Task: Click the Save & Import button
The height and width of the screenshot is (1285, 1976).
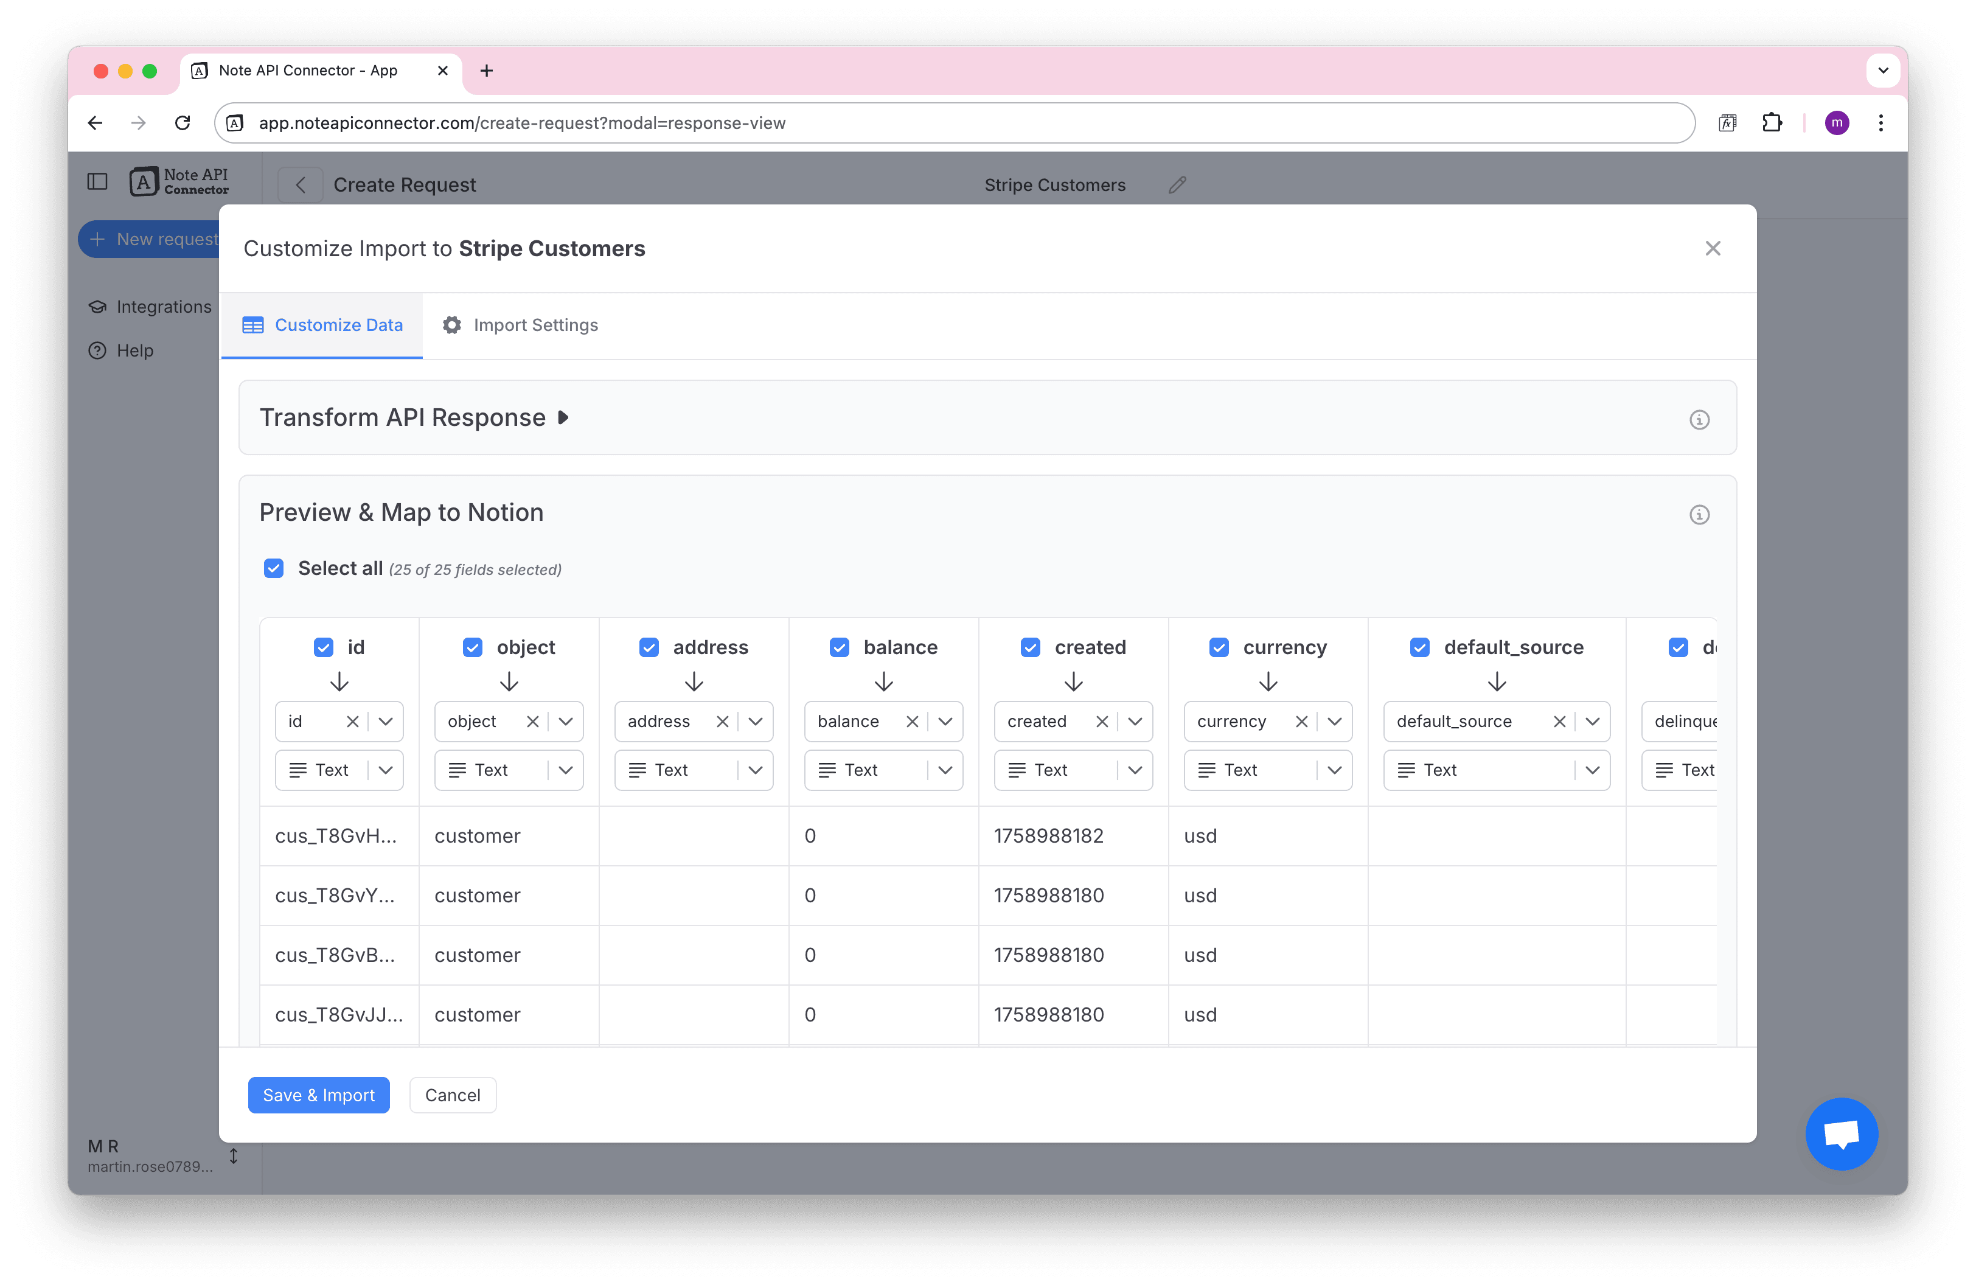Action: [319, 1095]
